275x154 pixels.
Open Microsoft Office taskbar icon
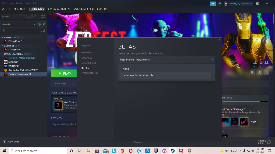coord(122,151)
